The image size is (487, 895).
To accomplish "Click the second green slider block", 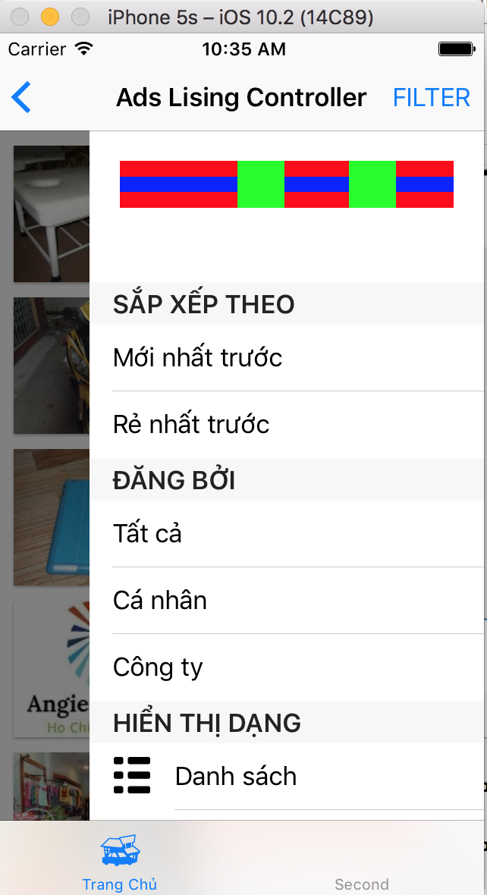I will [372, 184].
